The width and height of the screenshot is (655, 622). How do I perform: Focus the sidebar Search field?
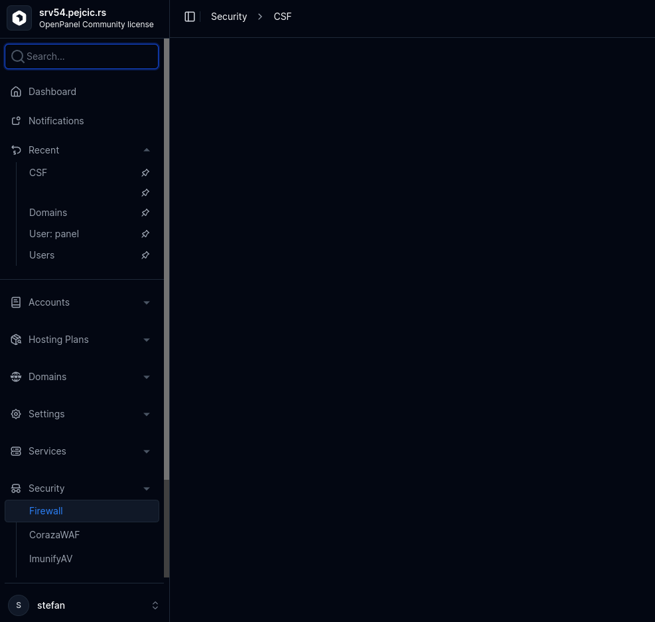[82, 56]
